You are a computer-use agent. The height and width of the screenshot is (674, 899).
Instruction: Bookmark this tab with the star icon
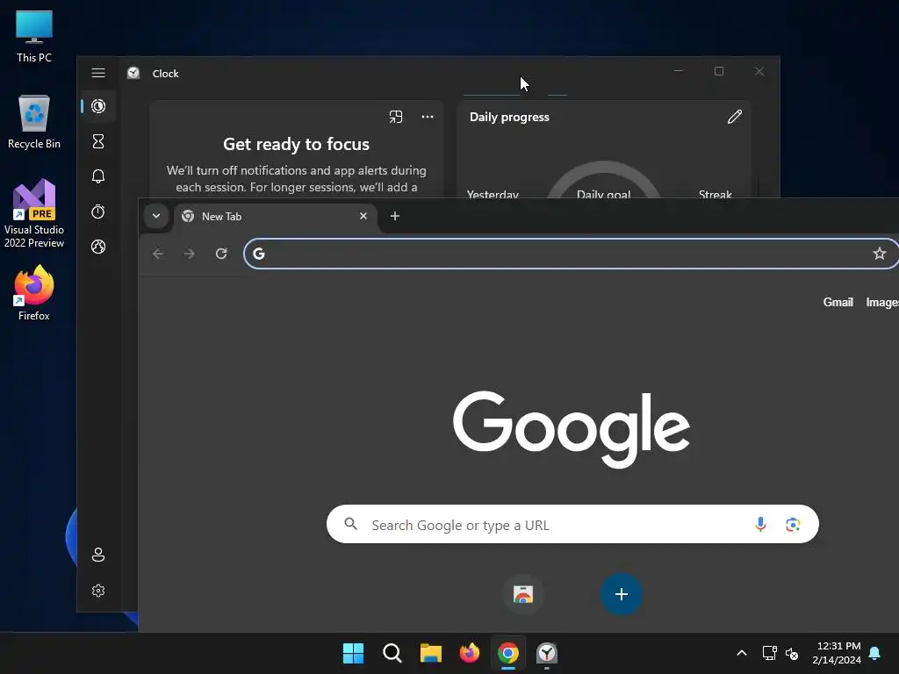(879, 254)
